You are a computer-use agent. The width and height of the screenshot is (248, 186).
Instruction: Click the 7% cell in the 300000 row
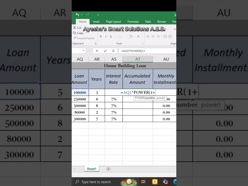pyautogui.click(x=114, y=119)
